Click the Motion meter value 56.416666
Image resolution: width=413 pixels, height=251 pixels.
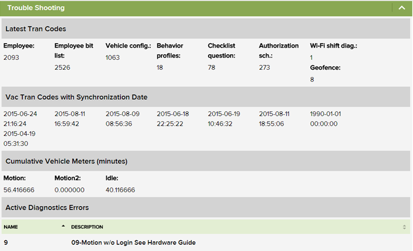click(19, 190)
